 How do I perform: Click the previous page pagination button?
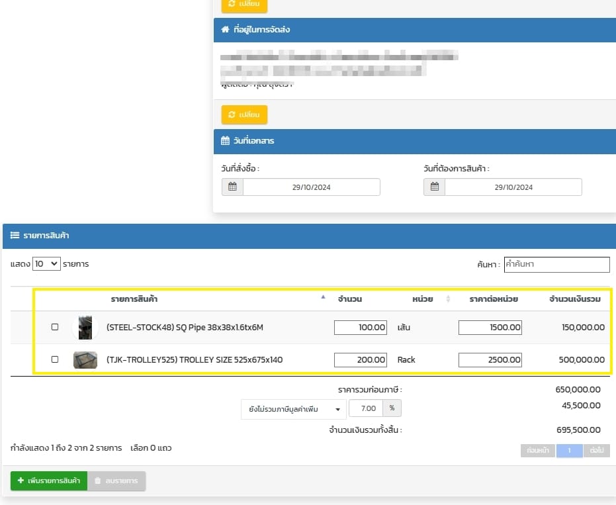pos(537,450)
